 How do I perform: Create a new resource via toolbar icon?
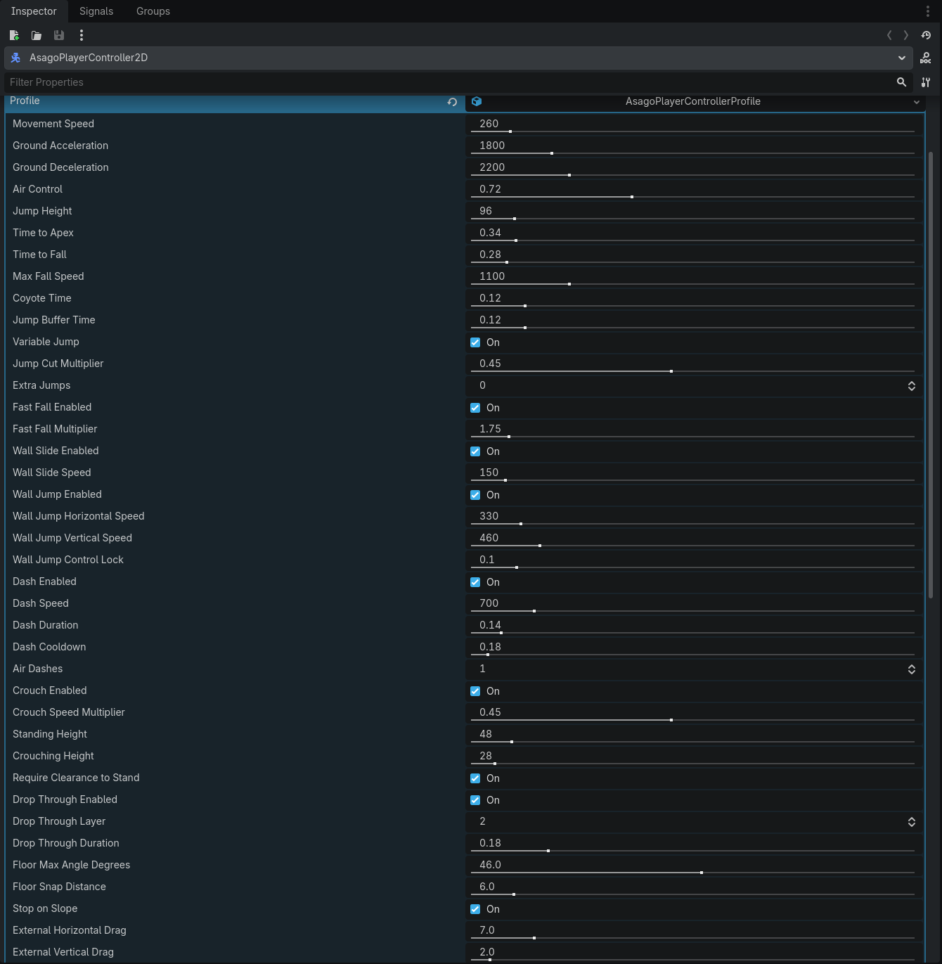pos(14,35)
